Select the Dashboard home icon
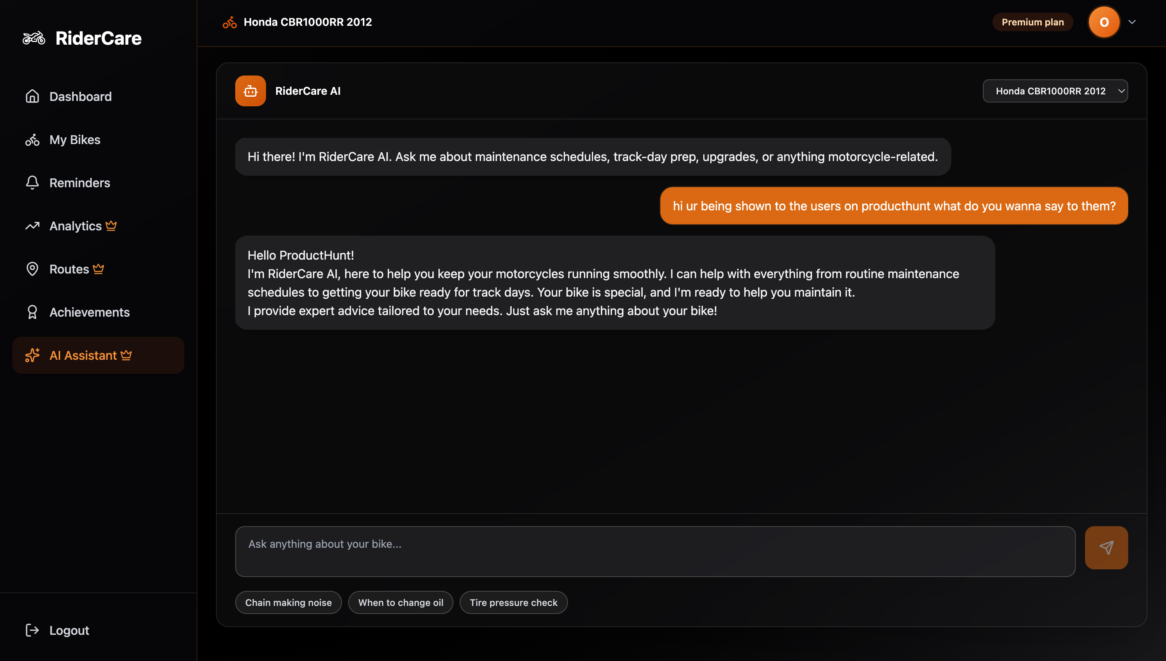This screenshot has height=661, width=1166. (x=32, y=96)
